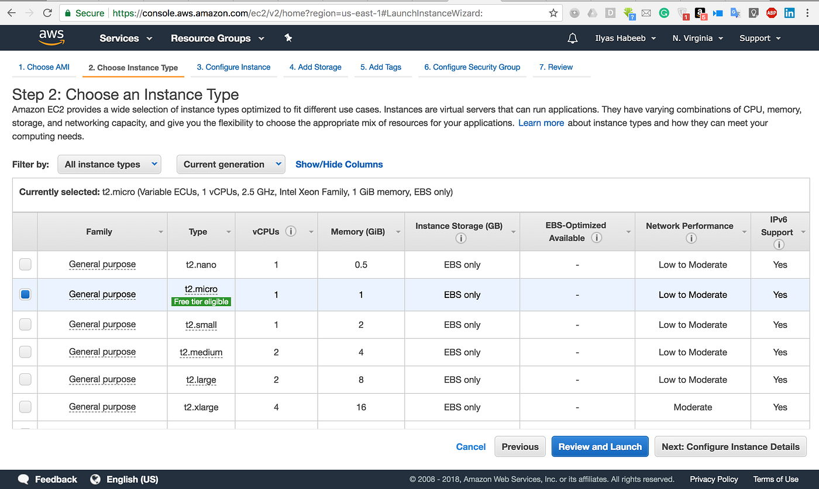Screen dimensions: 819x489
Task: Open the LinkedIn browser extension
Action: tap(789, 12)
